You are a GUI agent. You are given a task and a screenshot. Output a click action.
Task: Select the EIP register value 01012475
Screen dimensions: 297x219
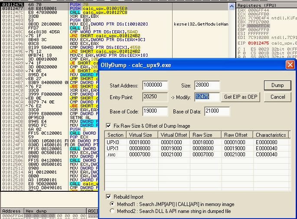point(258,43)
